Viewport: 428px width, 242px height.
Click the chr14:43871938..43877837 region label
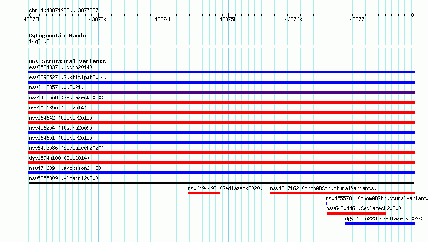click(63, 10)
